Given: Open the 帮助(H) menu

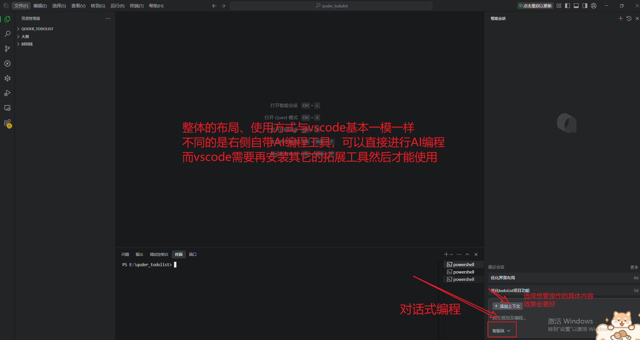Looking at the screenshot, I should [156, 6].
